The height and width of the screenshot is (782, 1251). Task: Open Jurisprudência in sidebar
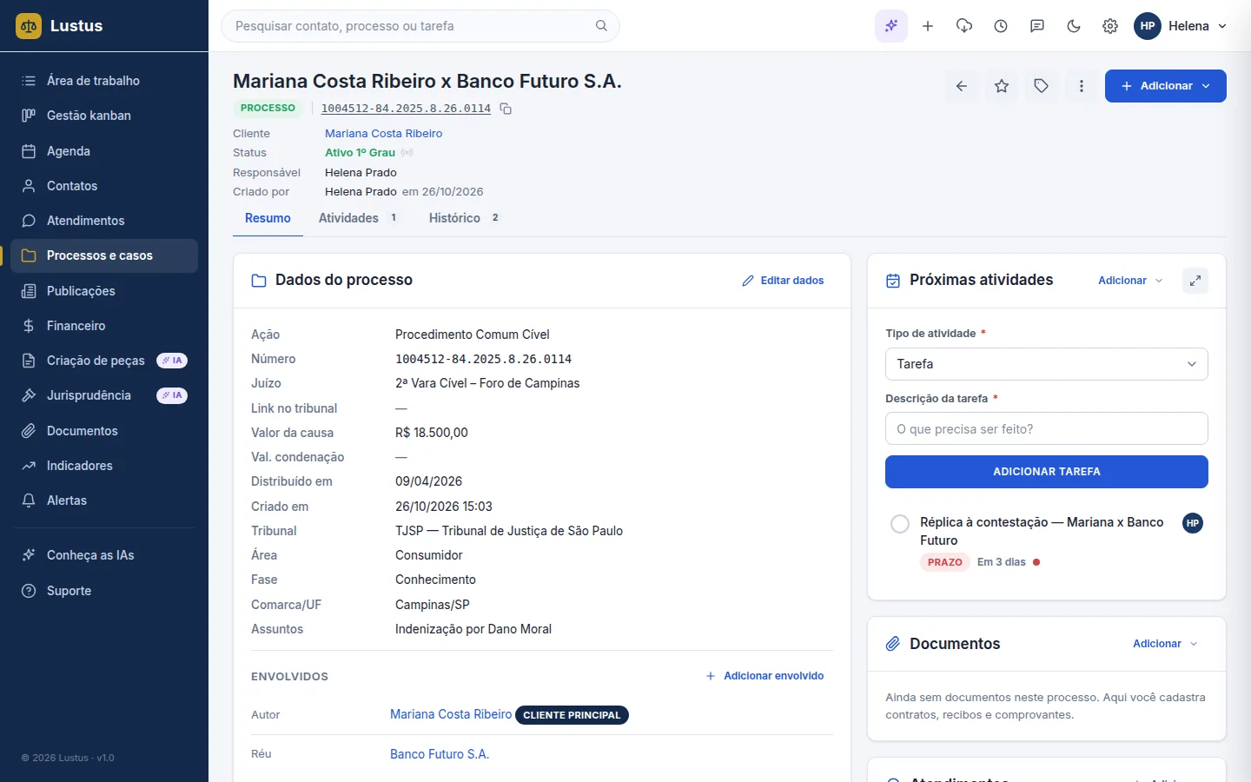104,395
